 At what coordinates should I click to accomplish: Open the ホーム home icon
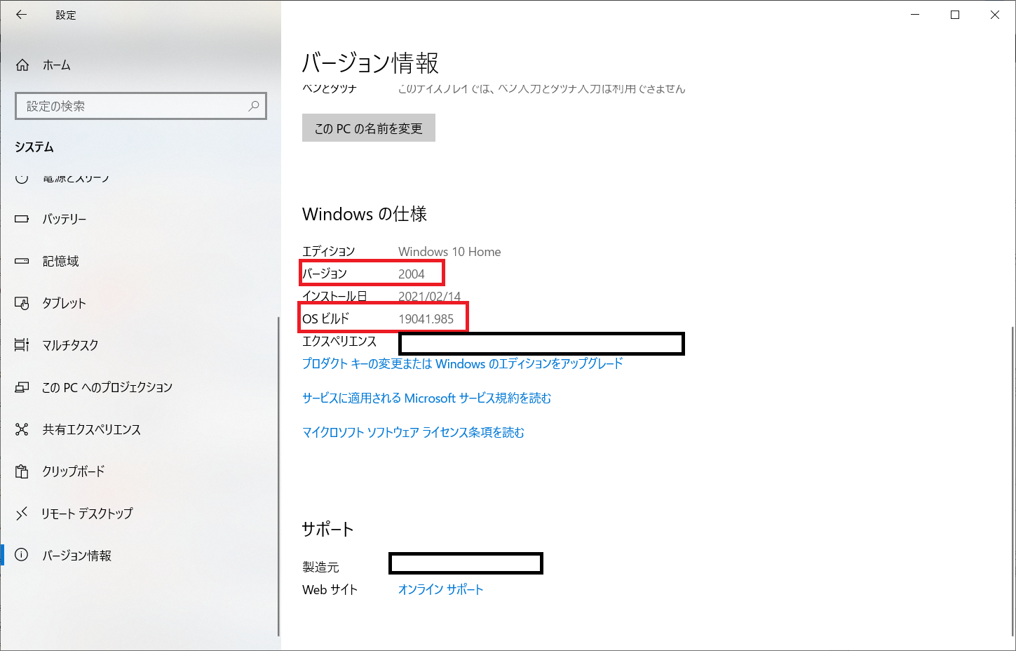click(22, 65)
